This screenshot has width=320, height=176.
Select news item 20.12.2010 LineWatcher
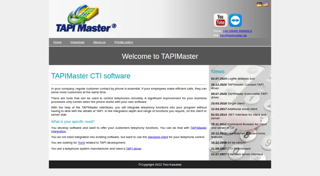tap(238, 135)
